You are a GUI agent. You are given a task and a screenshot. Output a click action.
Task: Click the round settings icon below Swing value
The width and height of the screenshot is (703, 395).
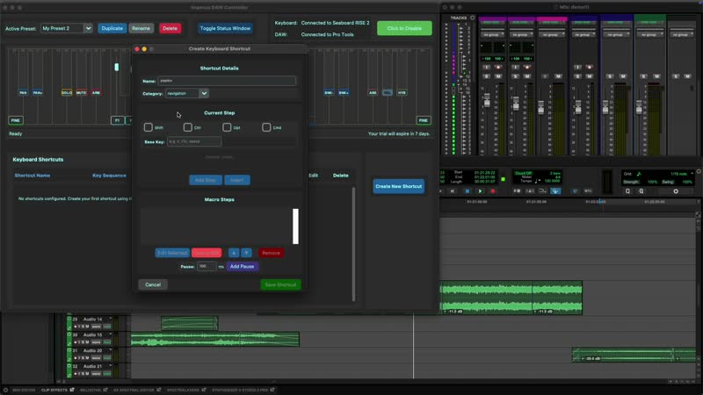click(x=676, y=191)
